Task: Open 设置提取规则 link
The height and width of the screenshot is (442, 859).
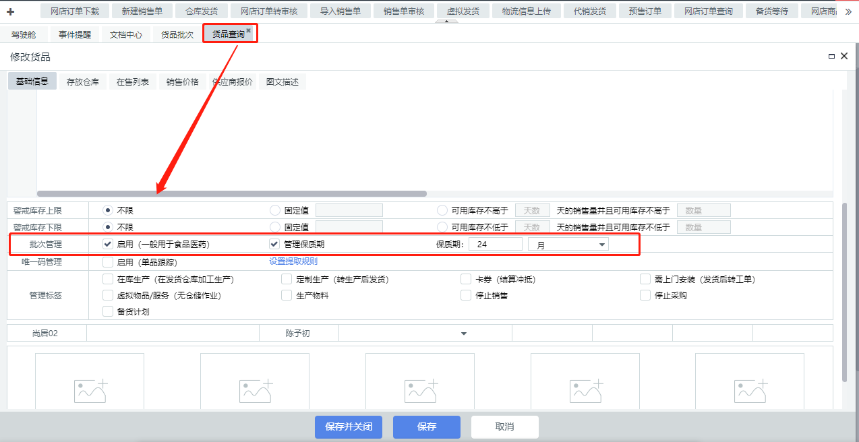Action: [293, 261]
